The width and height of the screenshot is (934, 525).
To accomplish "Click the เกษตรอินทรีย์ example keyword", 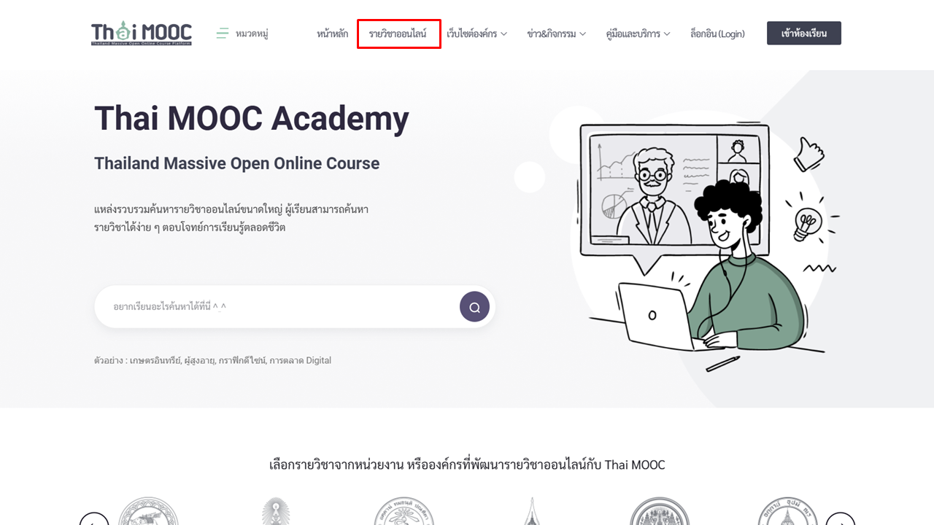I will coord(155,360).
